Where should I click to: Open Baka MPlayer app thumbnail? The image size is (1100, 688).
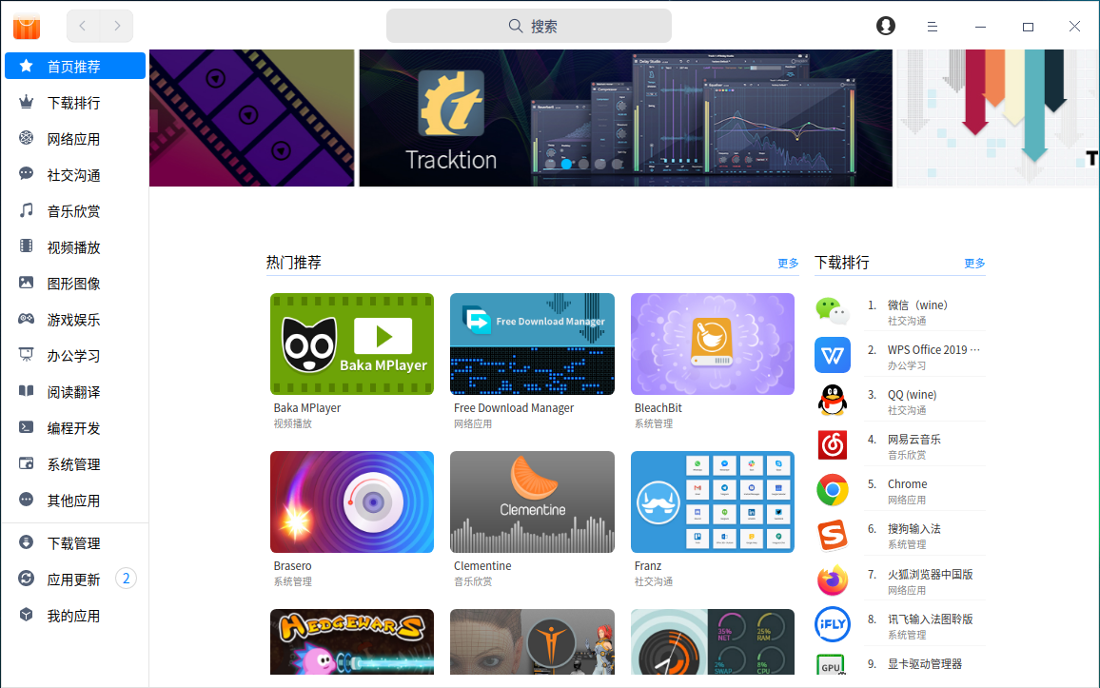coord(352,344)
